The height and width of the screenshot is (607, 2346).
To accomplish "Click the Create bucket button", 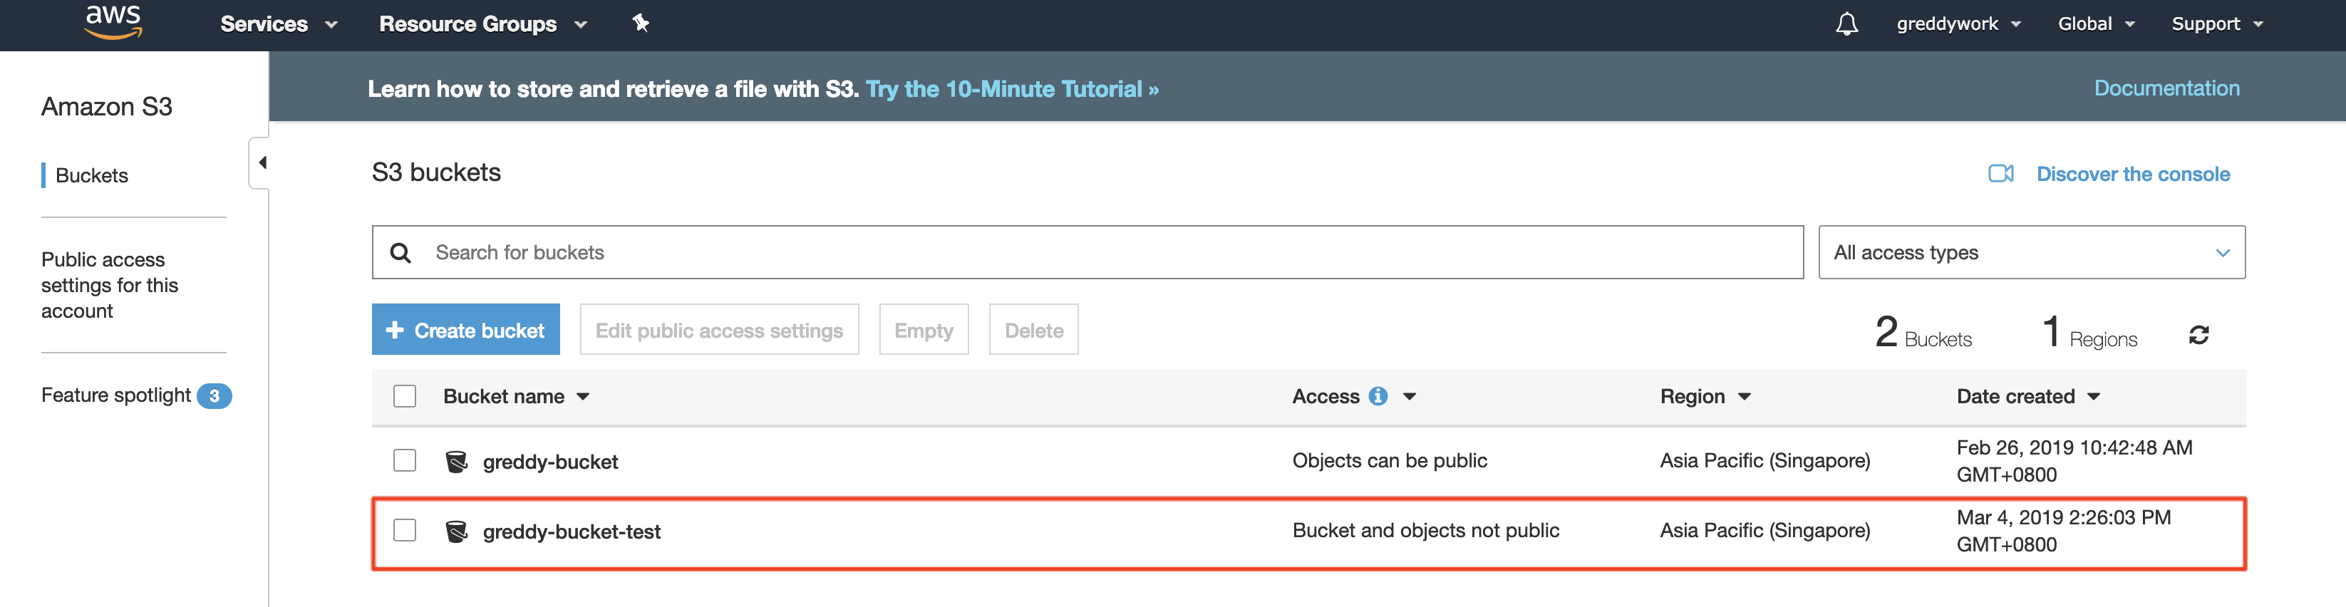I will click(465, 329).
